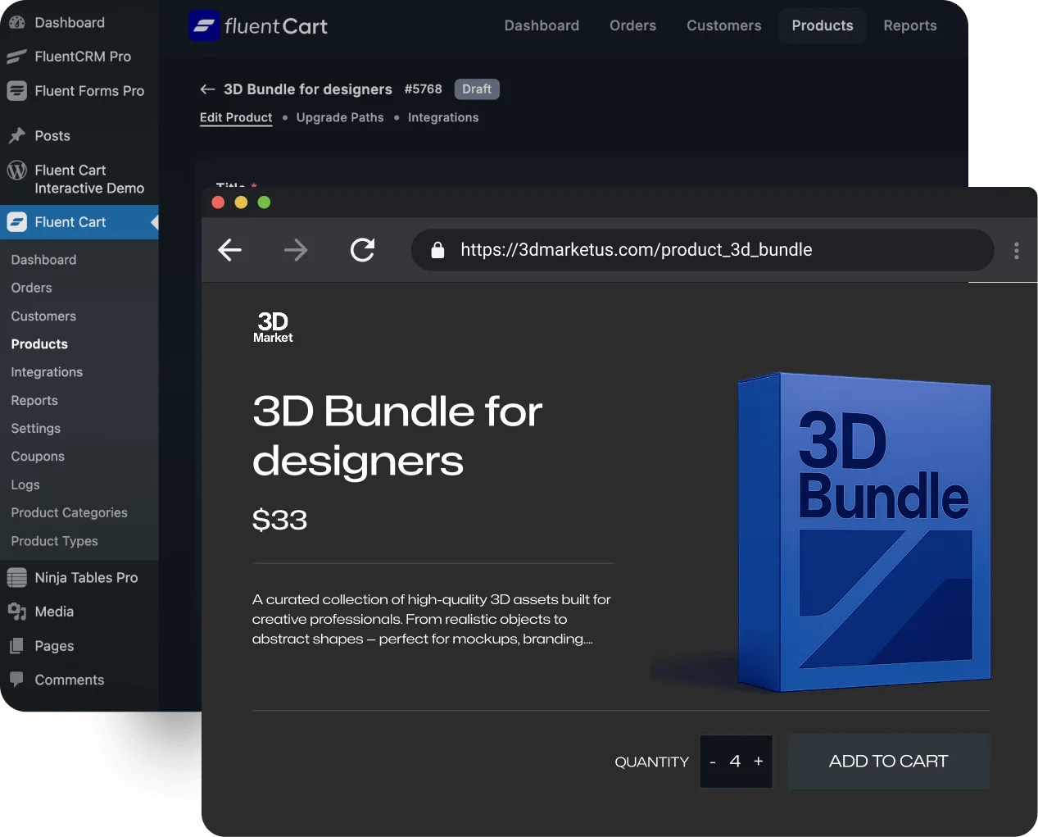1038x837 pixels.
Task: Click the 3D Bundle product box image
Action: 864,533
